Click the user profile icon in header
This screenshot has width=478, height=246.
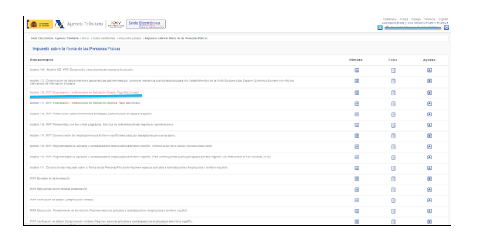pos(380,27)
